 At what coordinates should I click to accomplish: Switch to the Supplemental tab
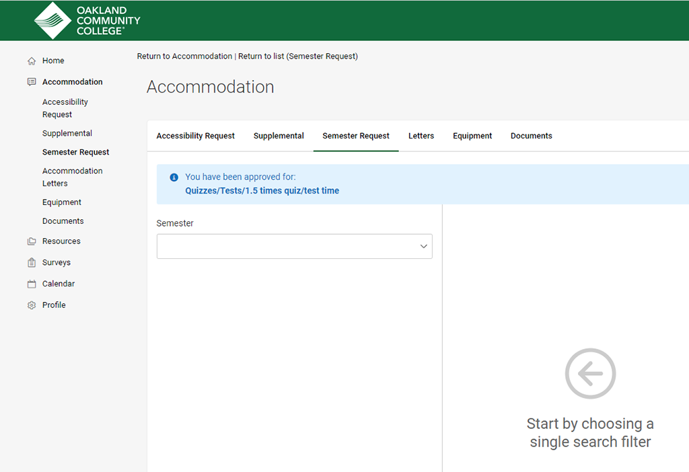pos(279,136)
